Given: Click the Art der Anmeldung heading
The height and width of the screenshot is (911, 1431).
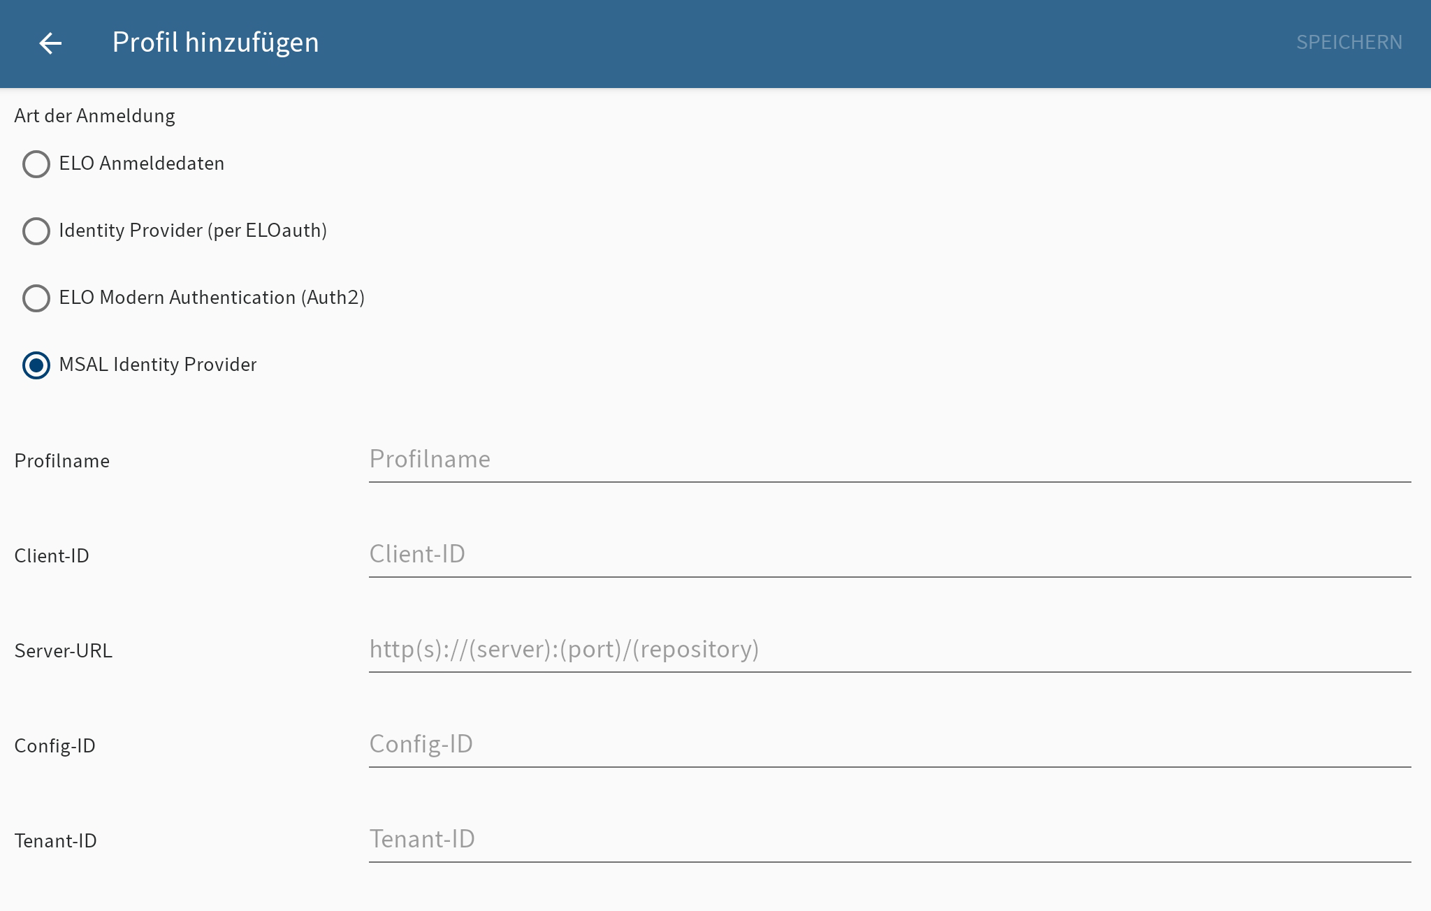Looking at the screenshot, I should (94, 115).
